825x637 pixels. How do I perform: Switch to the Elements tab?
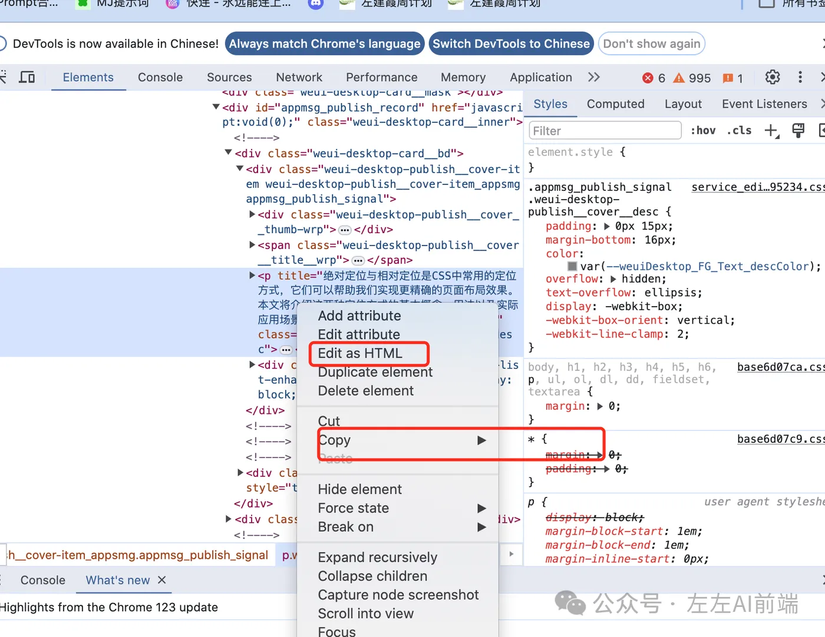tap(88, 77)
